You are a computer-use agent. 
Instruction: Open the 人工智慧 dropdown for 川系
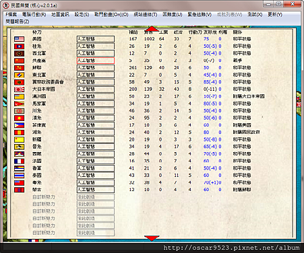96,111
